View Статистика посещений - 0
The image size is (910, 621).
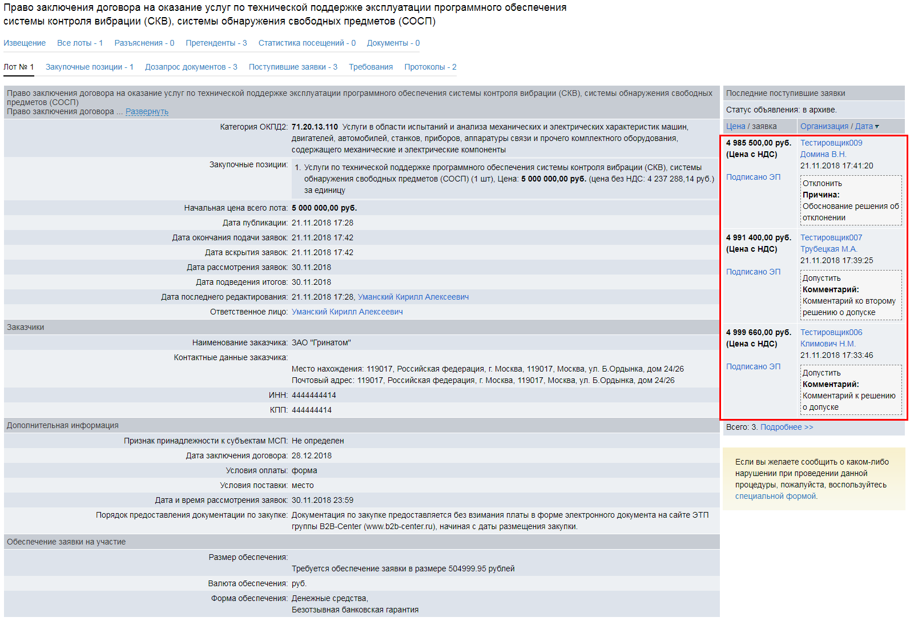(307, 43)
